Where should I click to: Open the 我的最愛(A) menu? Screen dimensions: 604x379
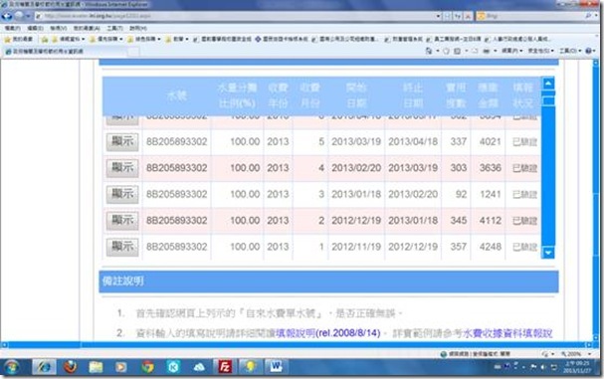pos(87,28)
